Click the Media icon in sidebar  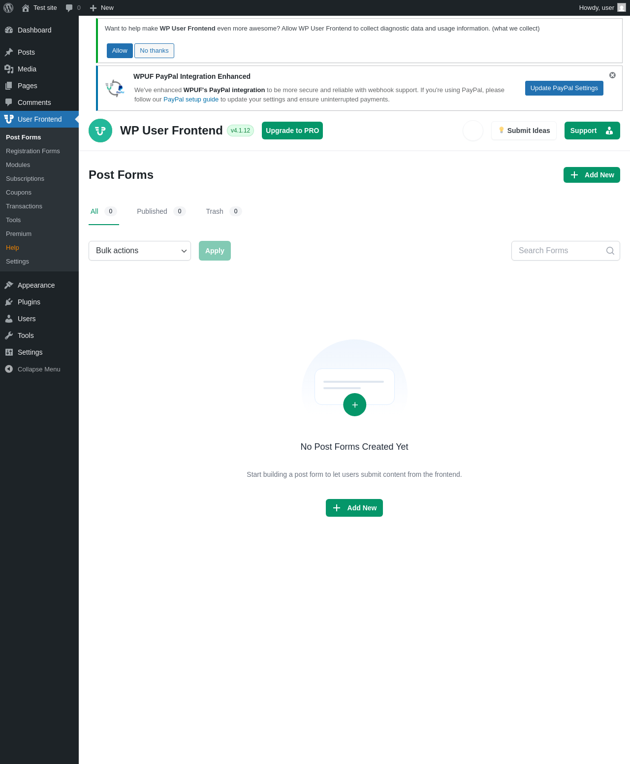point(9,69)
